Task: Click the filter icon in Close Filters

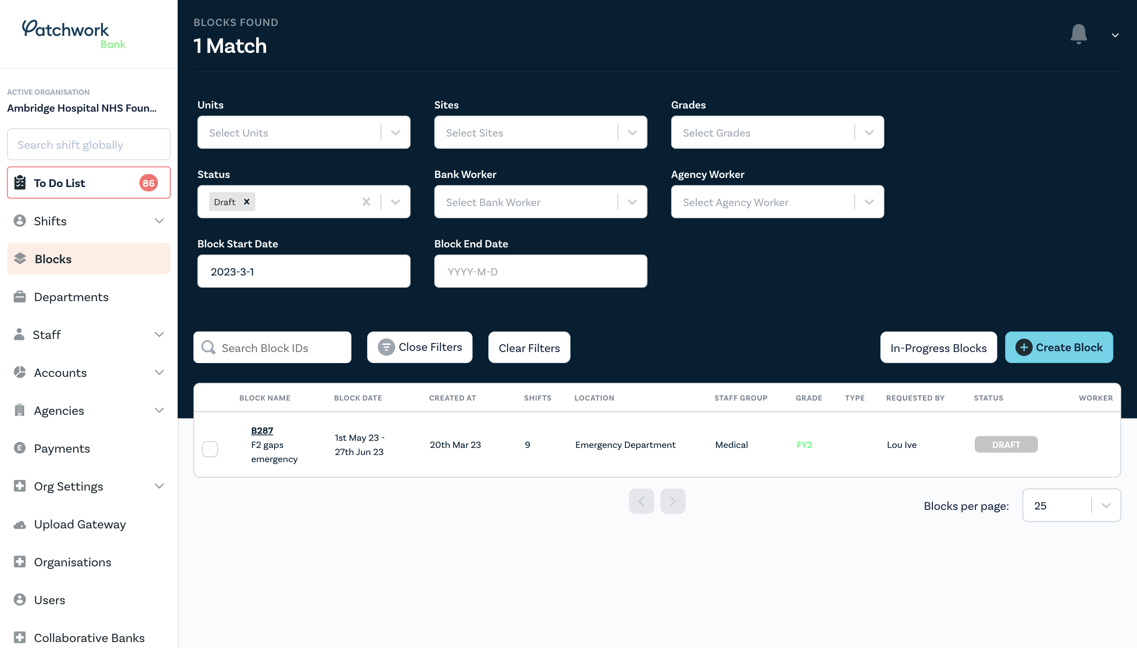Action: (x=386, y=347)
